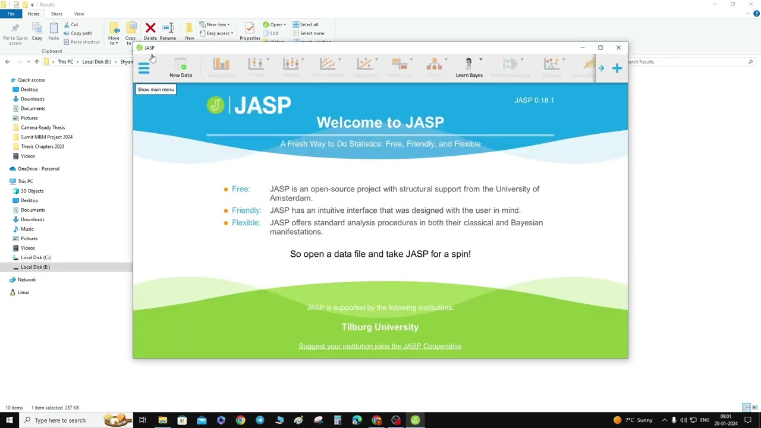Switch Explorer to details view toggle

click(x=746, y=408)
